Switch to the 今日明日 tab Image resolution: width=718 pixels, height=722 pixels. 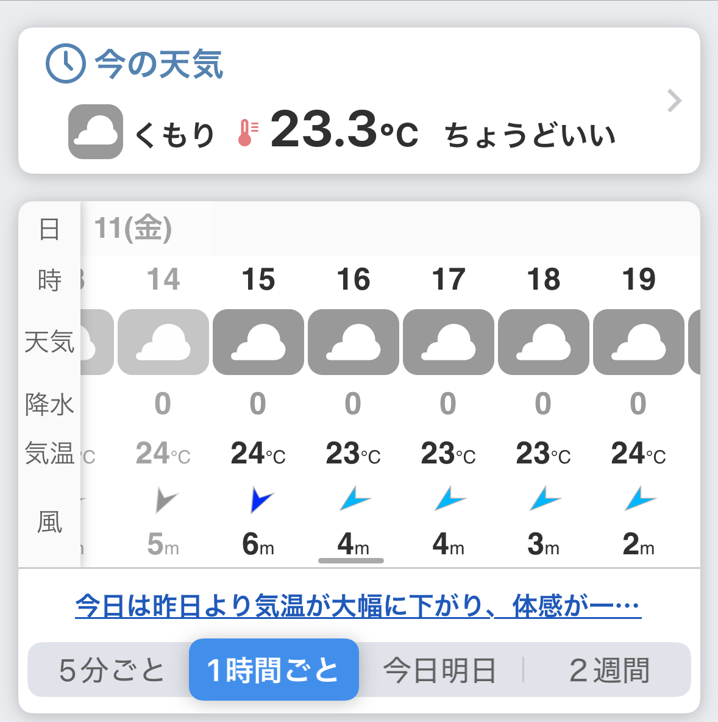point(439,670)
